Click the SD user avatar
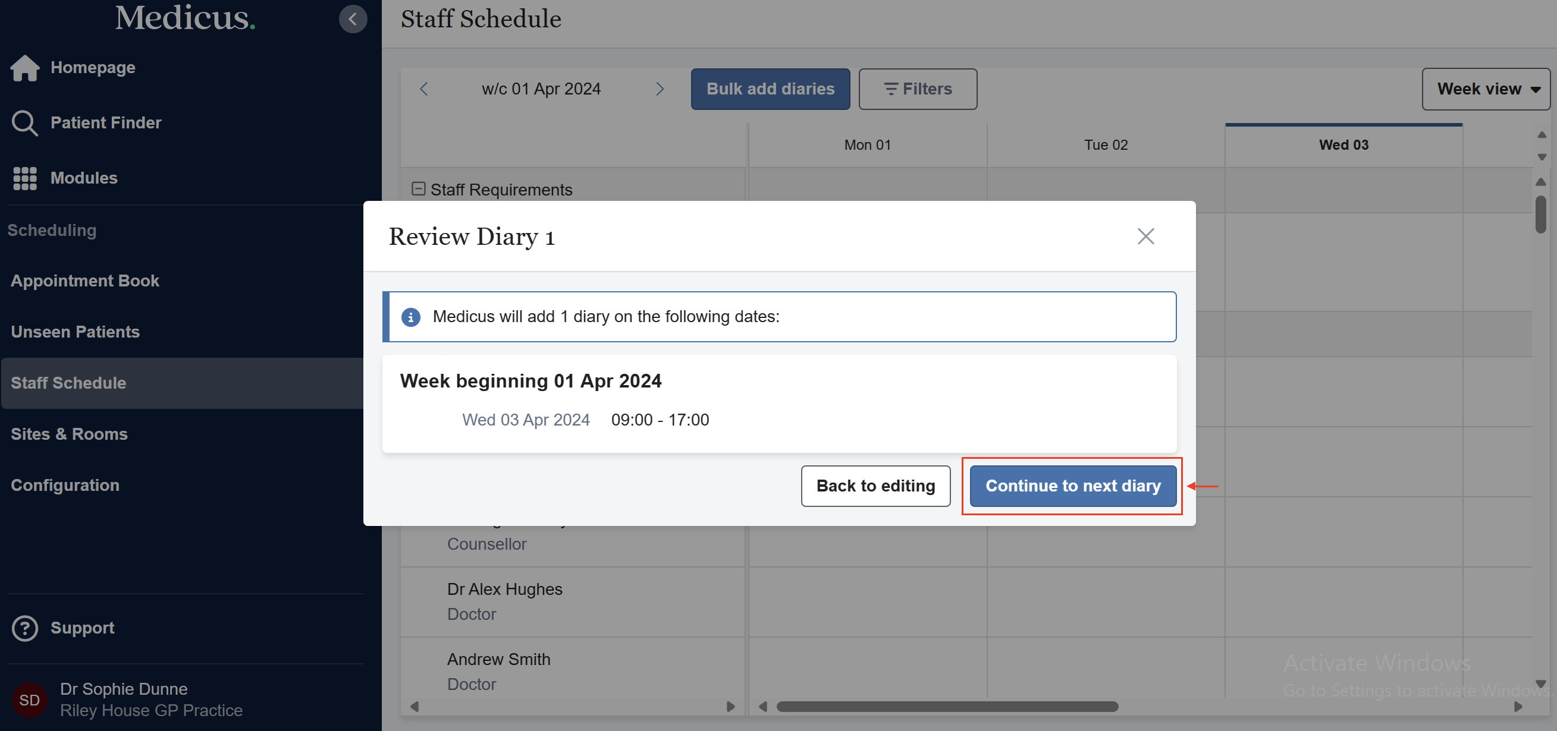The image size is (1557, 731). (30, 700)
